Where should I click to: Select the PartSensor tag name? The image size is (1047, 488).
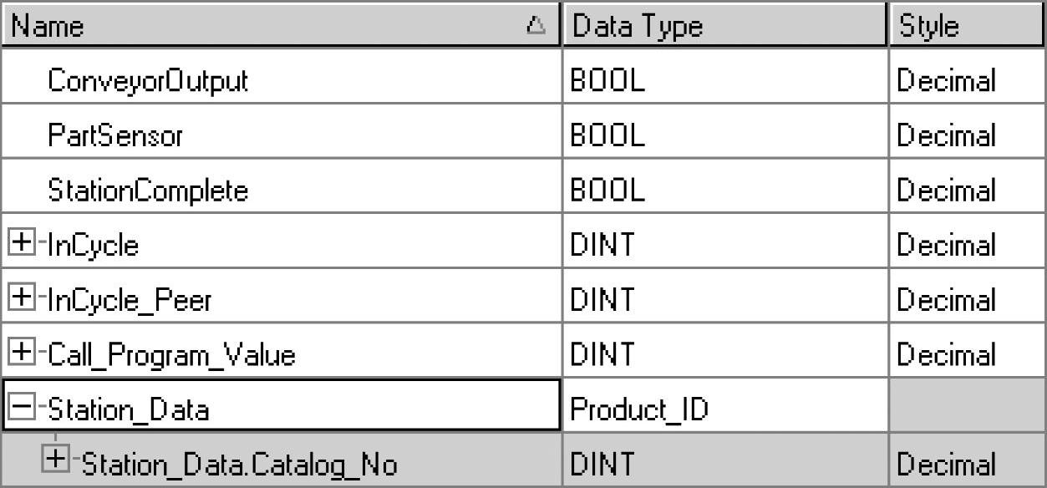point(115,135)
